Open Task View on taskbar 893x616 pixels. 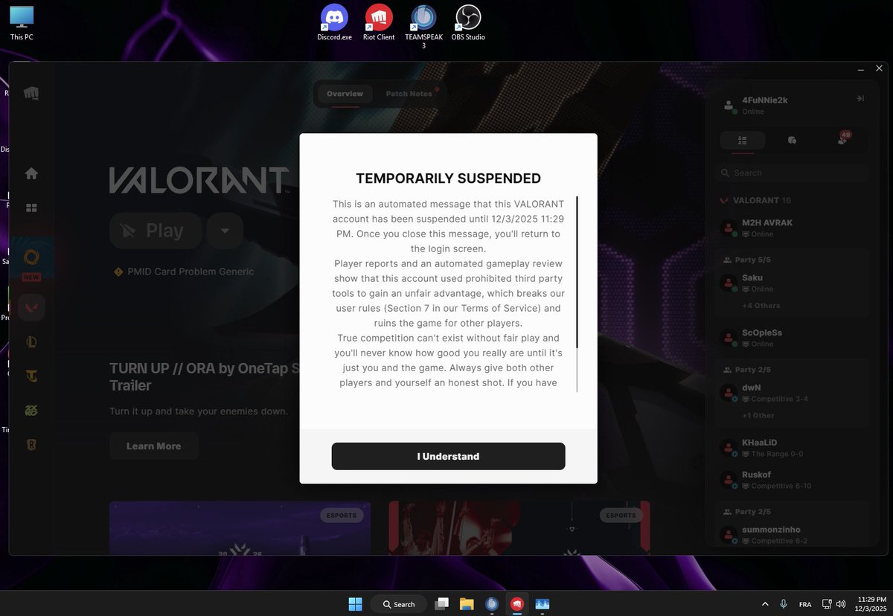pos(442,603)
